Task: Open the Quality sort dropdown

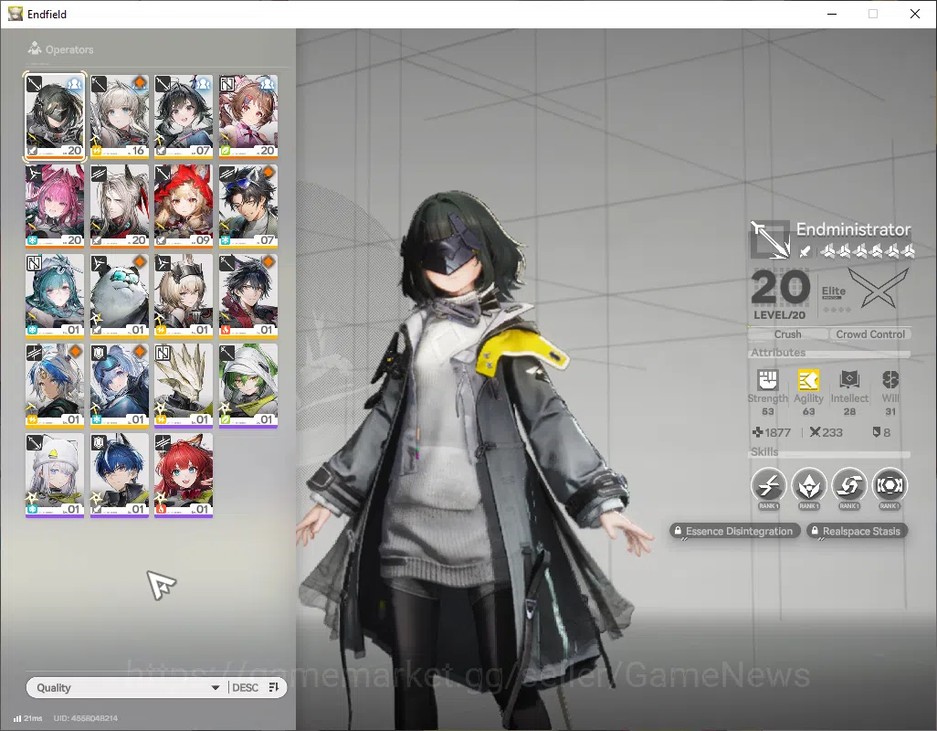Action: 125,687
